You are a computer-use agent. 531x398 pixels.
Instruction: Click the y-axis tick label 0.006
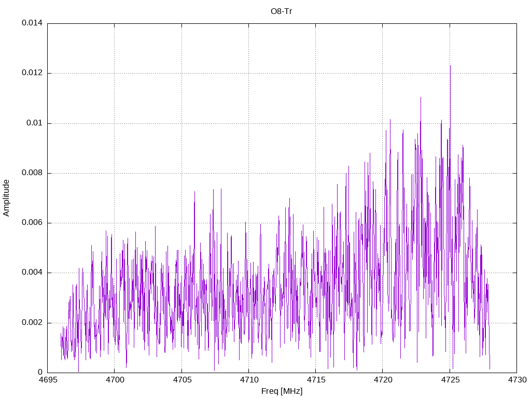32,223
